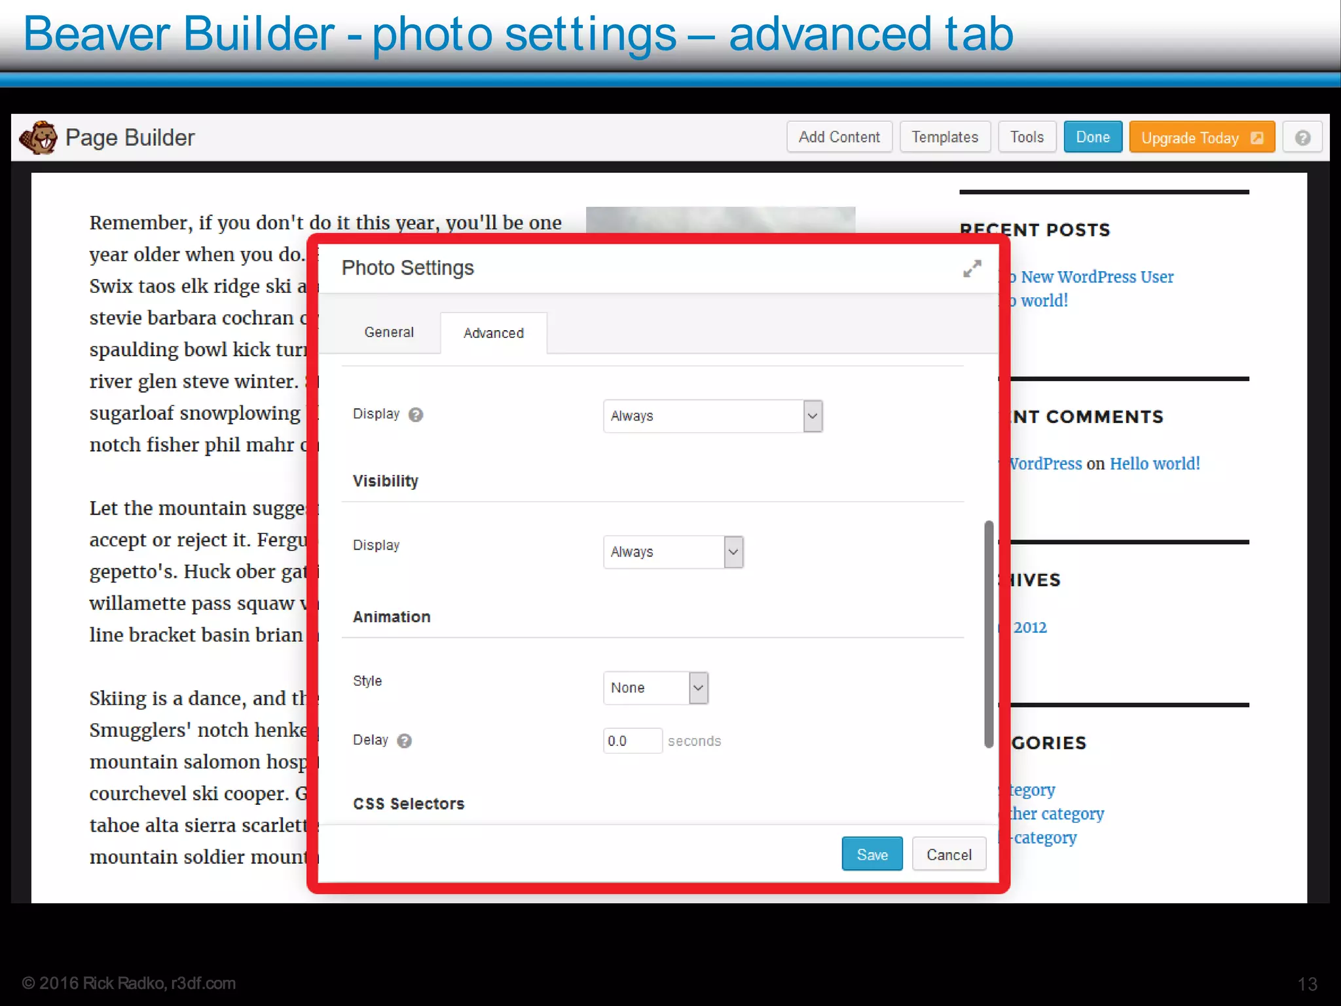1341x1006 pixels.
Task: Switch to the General tab
Action: [x=389, y=332]
